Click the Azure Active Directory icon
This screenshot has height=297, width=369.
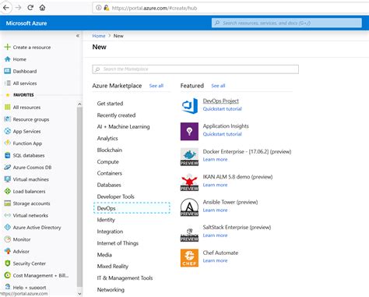click(8, 227)
